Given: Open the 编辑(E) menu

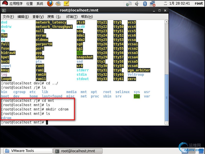Looking at the screenshot, I should (x=23, y=17).
